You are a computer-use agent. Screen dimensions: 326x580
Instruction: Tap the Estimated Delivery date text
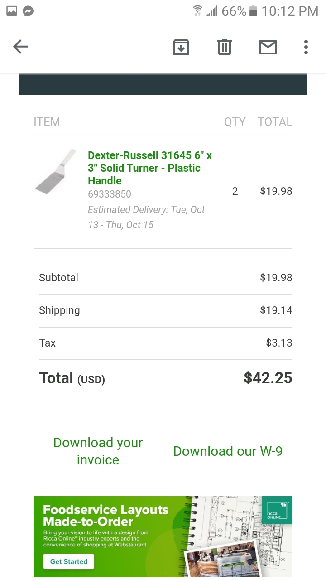146,217
